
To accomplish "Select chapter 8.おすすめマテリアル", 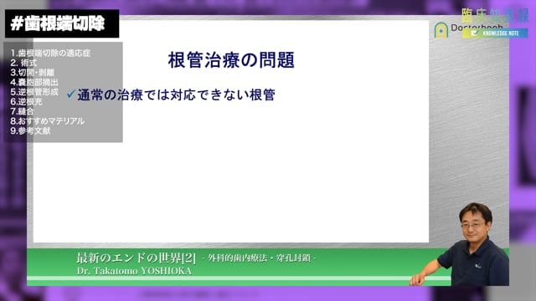I will [48, 121].
